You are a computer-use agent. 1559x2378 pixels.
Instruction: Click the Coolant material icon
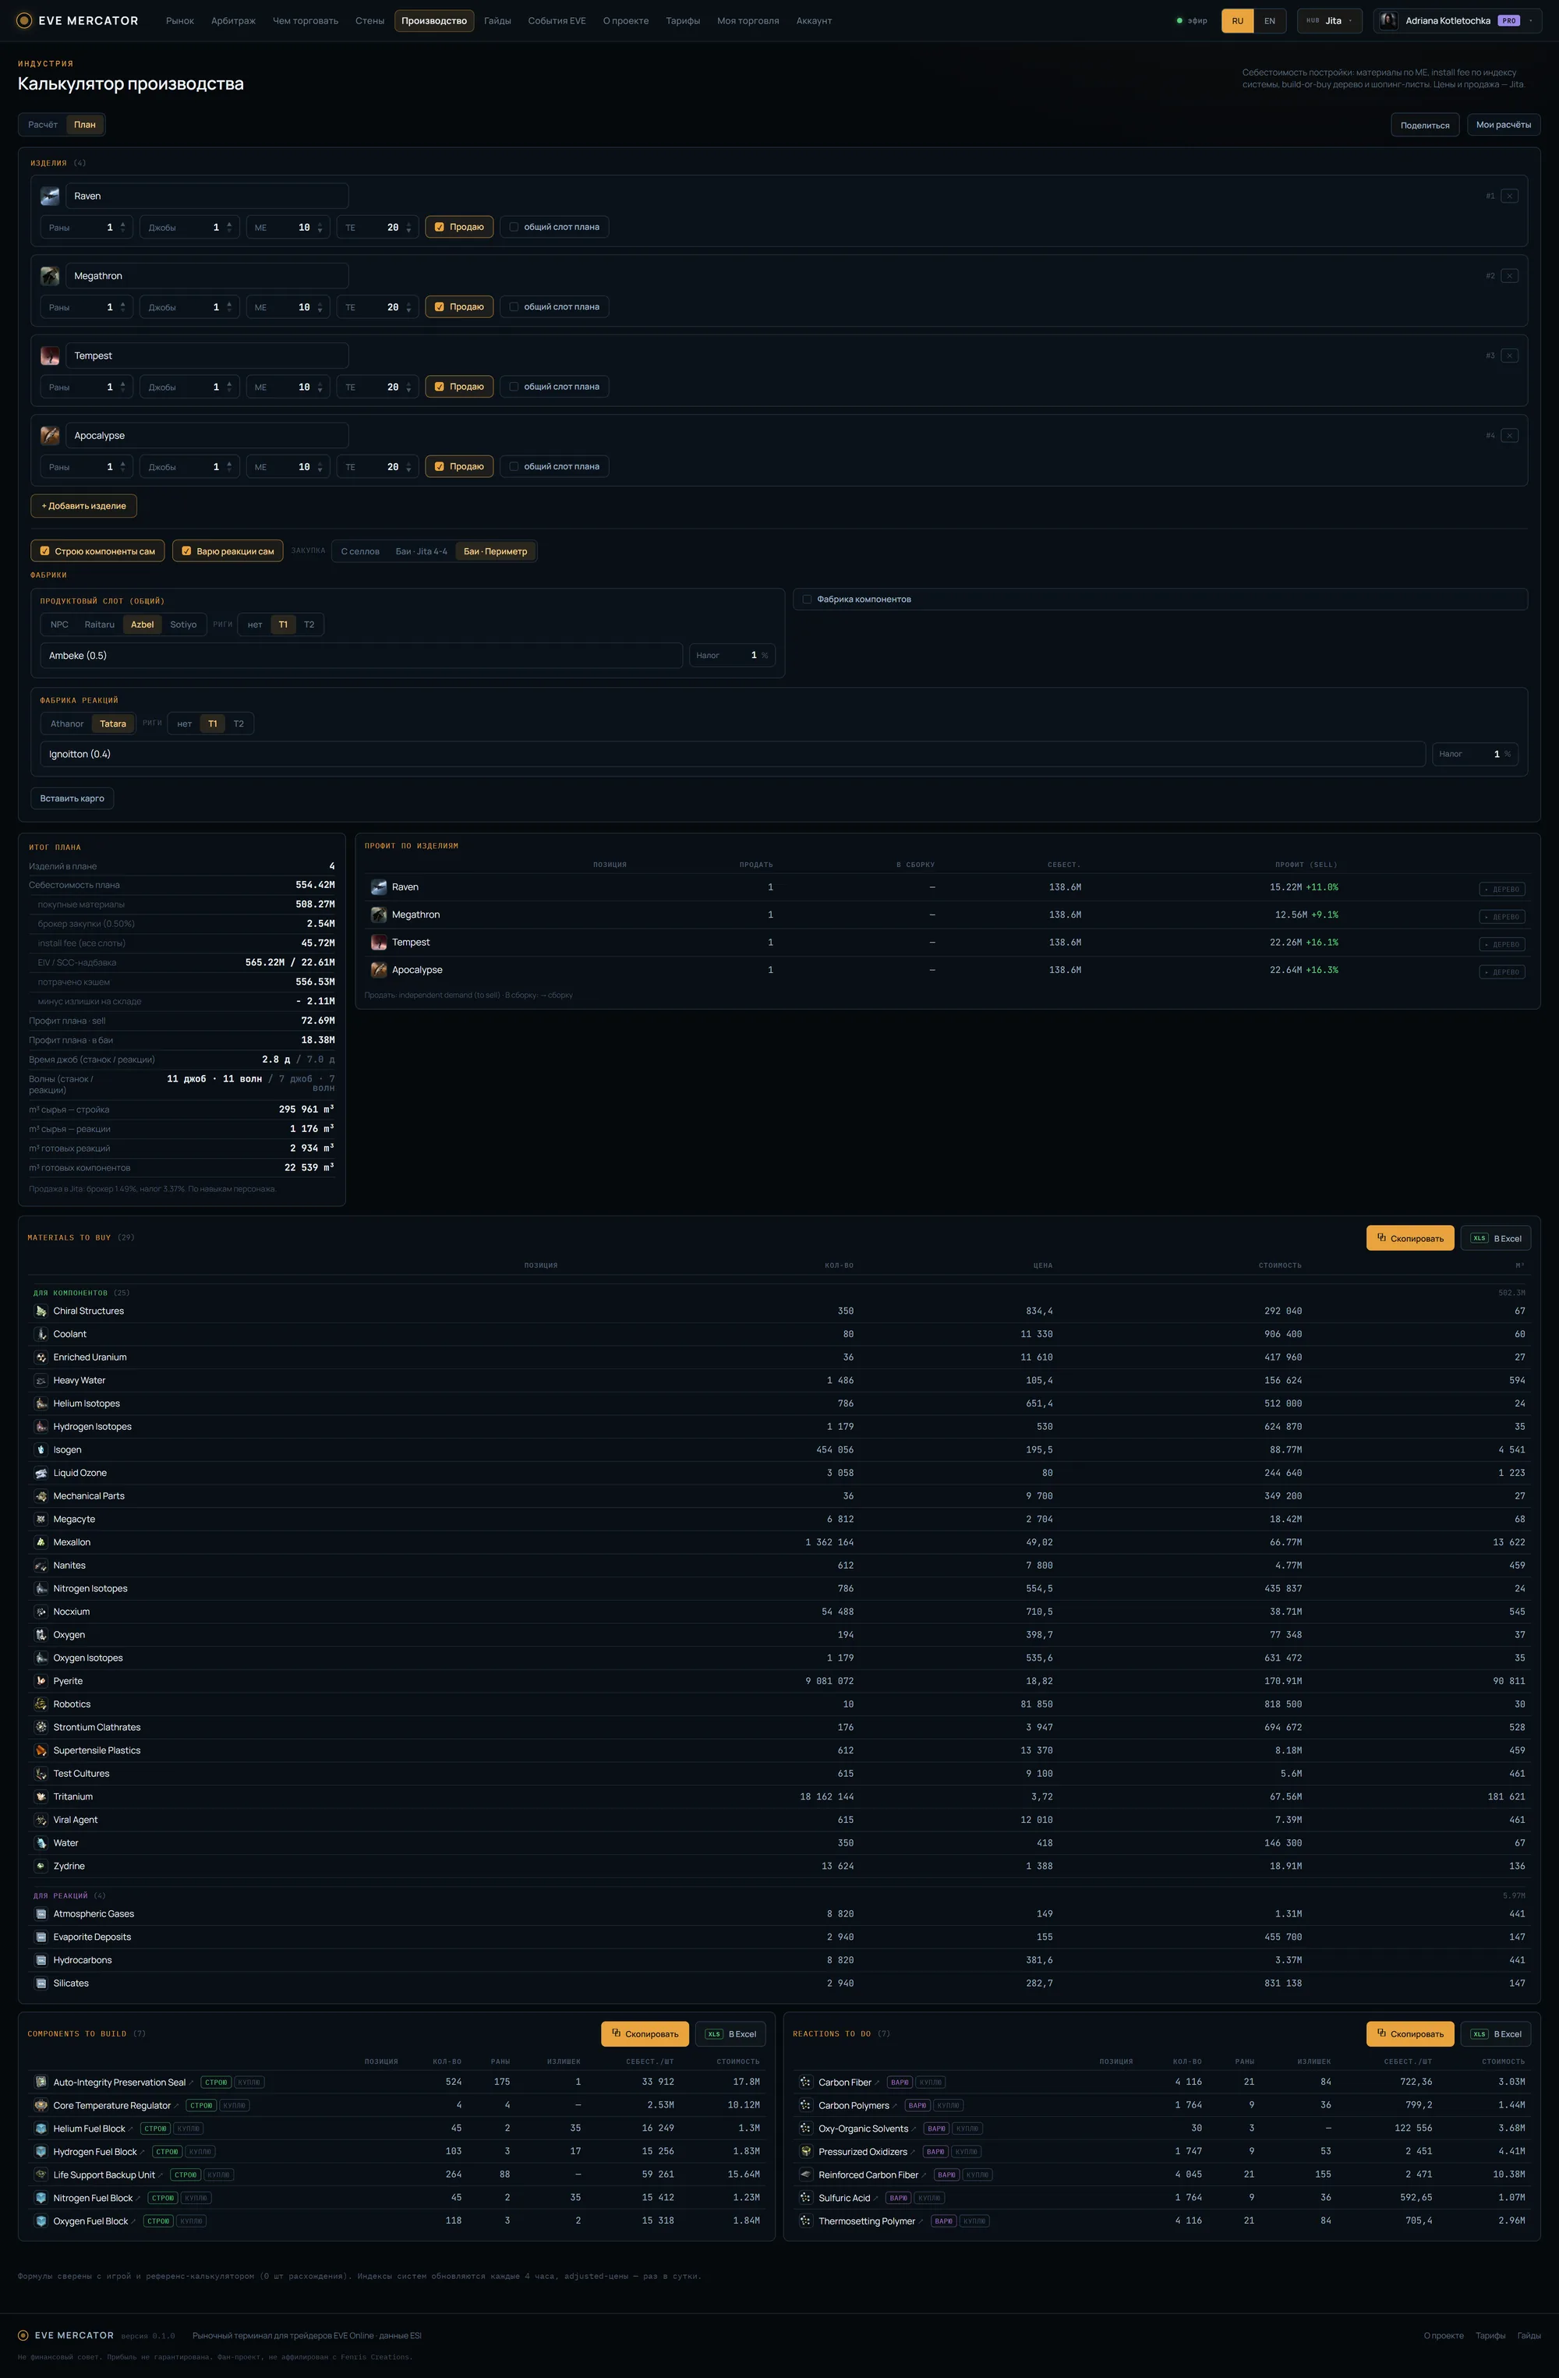pyautogui.click(x=41, y=1334)
